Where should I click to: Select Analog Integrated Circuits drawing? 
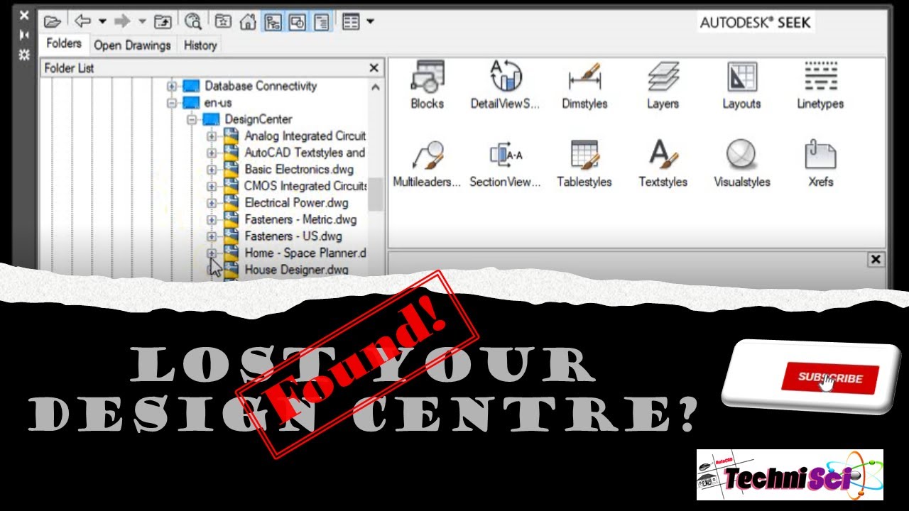305,136
